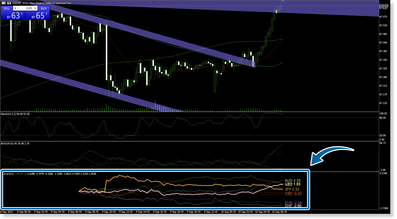397x219 pixels.
Task: Decrease lot volume with down arrow
Action: 15,8
